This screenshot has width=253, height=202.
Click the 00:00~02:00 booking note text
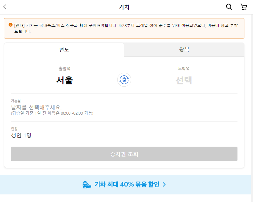52,113
